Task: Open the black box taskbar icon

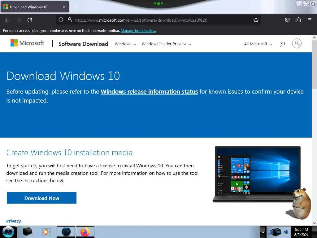Action: tap(28, 232)
